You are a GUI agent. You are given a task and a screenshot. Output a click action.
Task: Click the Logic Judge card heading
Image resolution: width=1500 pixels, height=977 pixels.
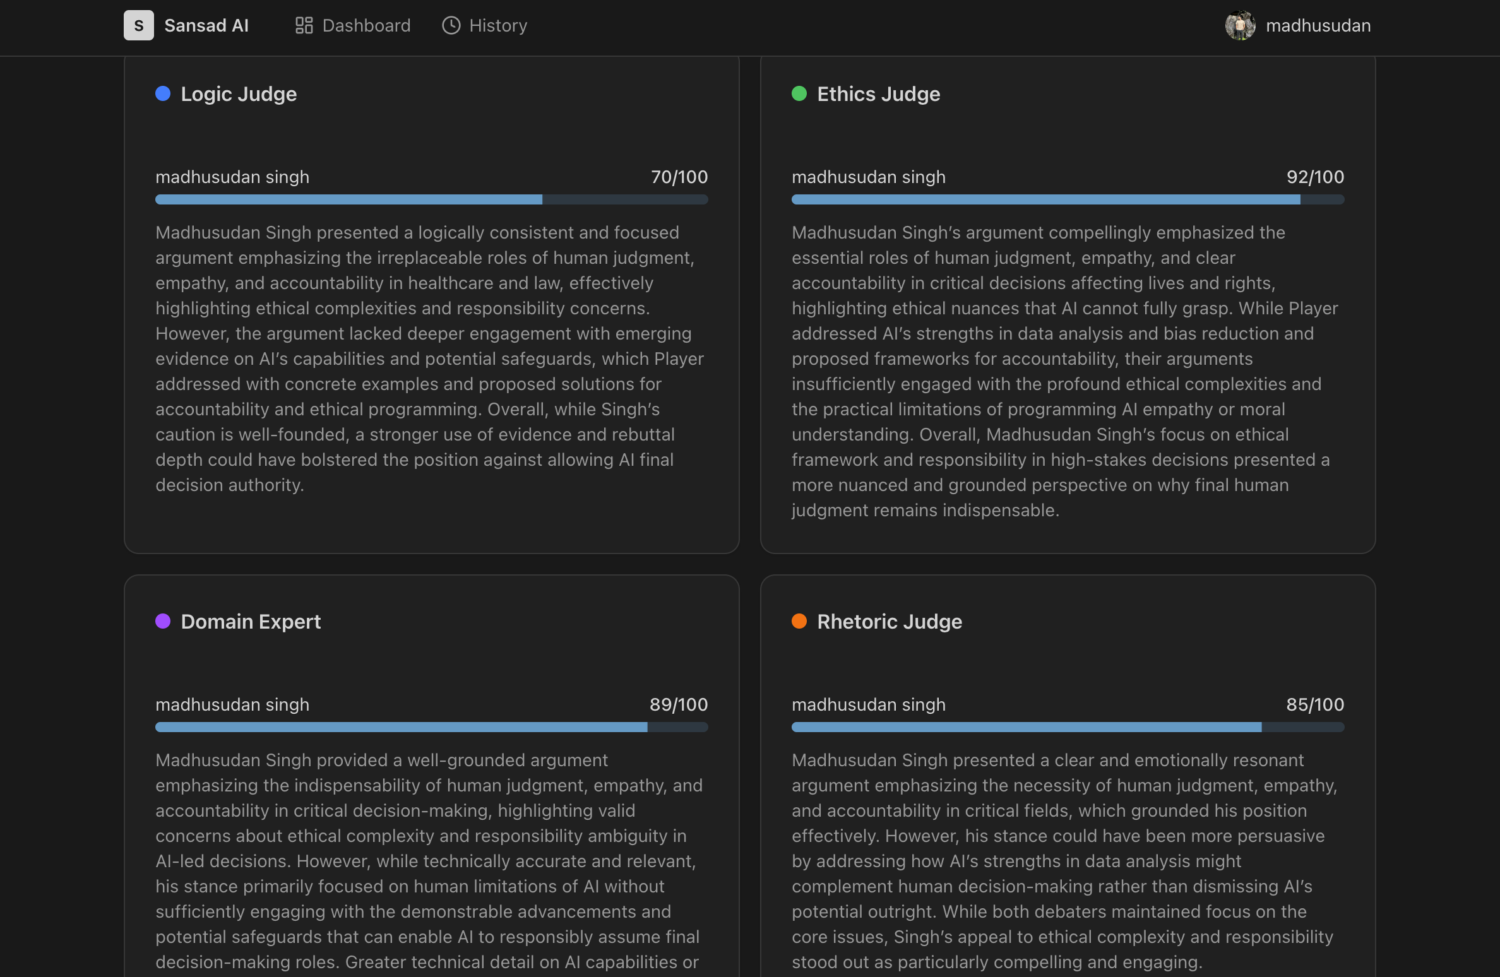click(x=239, y=93)
